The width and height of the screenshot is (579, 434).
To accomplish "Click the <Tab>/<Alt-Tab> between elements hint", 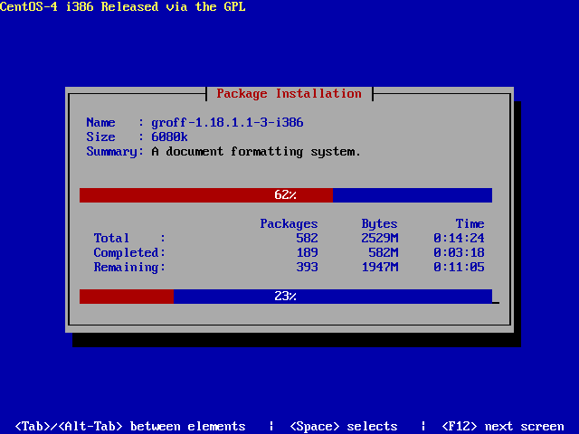I will [130, 427].
